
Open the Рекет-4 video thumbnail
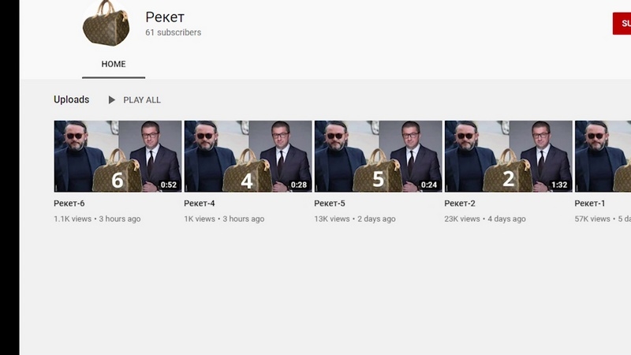tap(248, 156)
